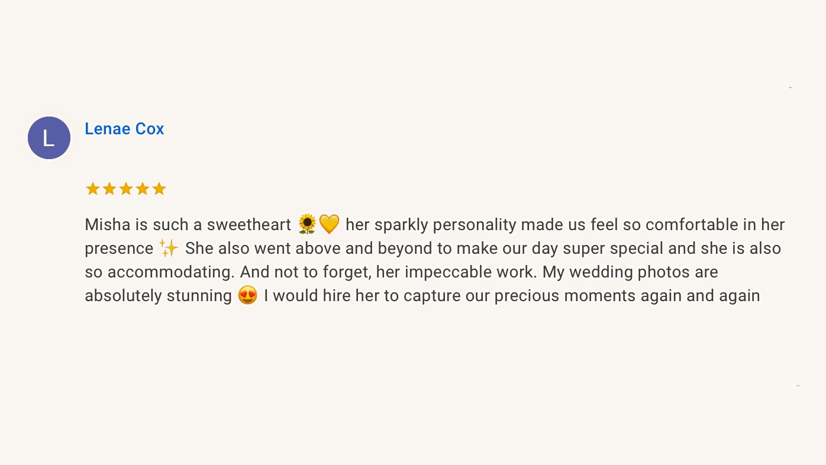Click the purple "L" profile avatar
This screenshot has height=465, width=826.
[49, 138]
